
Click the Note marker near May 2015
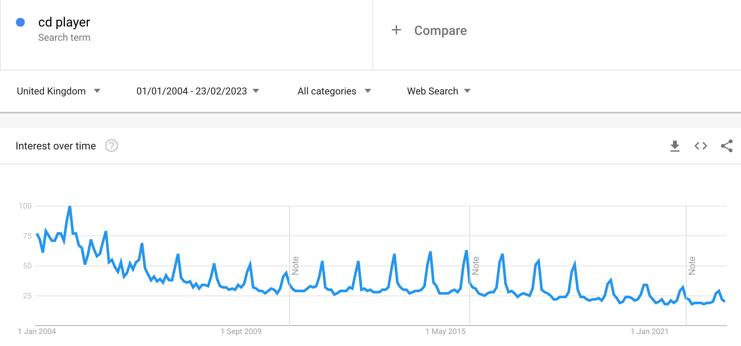475,265
